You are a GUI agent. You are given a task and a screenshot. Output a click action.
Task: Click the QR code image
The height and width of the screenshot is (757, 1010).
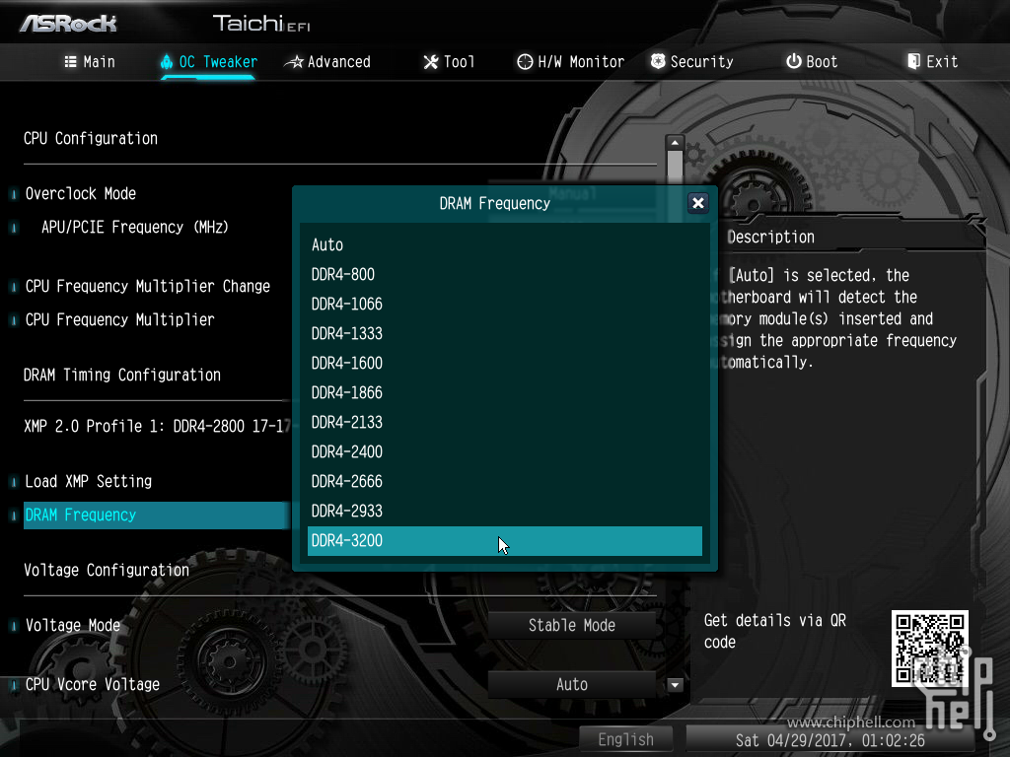[x=929, y=649]
